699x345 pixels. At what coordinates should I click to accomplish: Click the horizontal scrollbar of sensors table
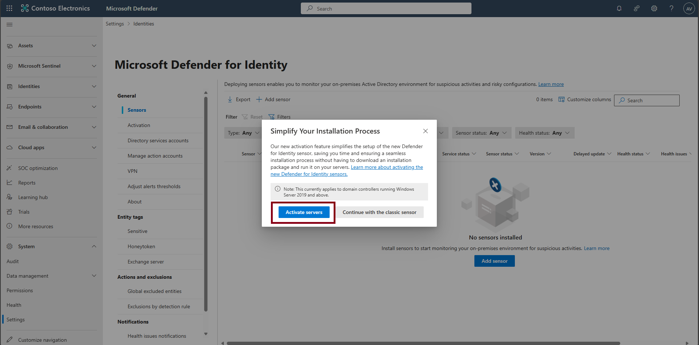pos(423,343)
